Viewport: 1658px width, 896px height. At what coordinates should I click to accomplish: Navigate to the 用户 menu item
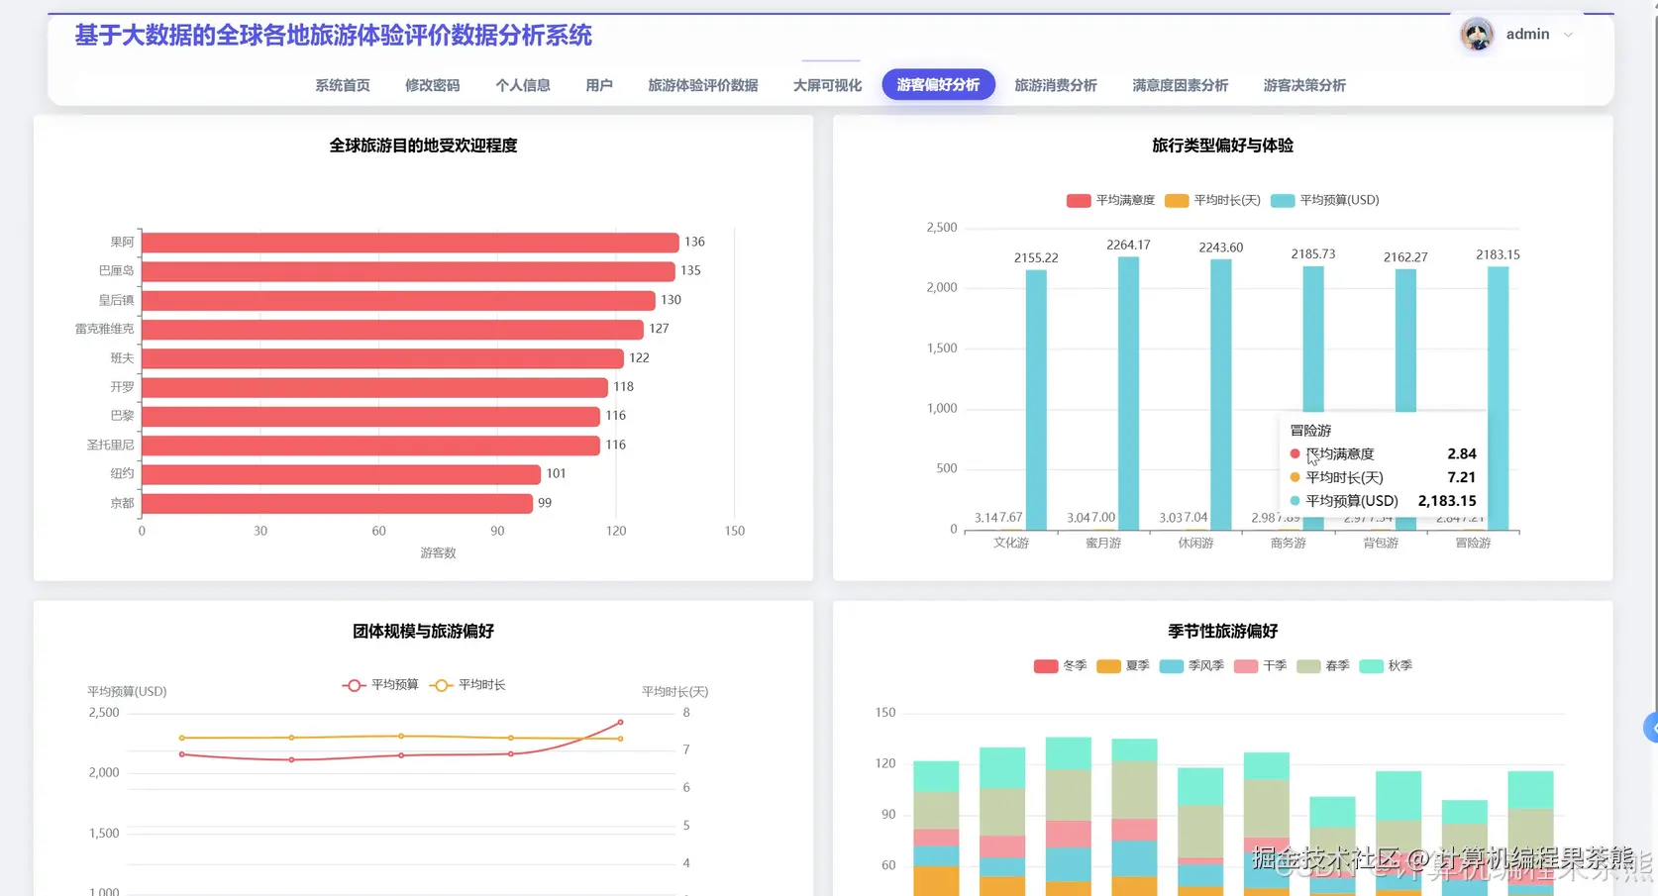click(599, 85)
